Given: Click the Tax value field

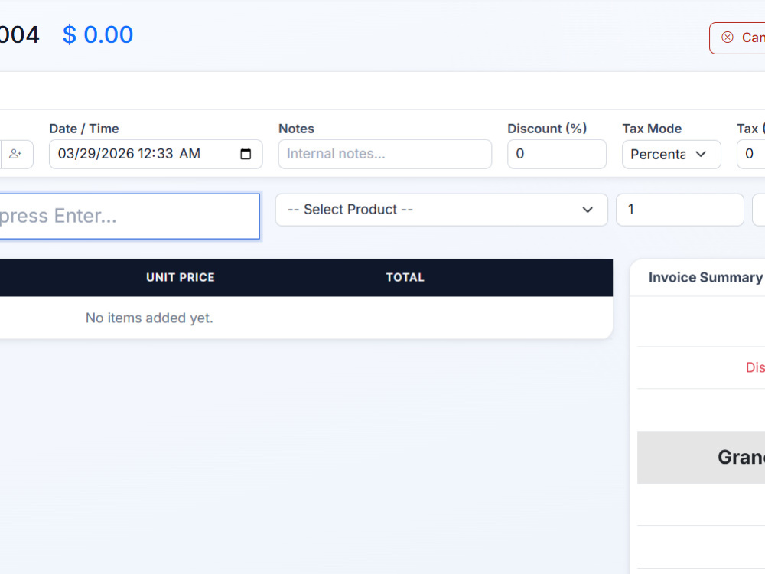Looking at the screenshot, I should coord(751,155).
